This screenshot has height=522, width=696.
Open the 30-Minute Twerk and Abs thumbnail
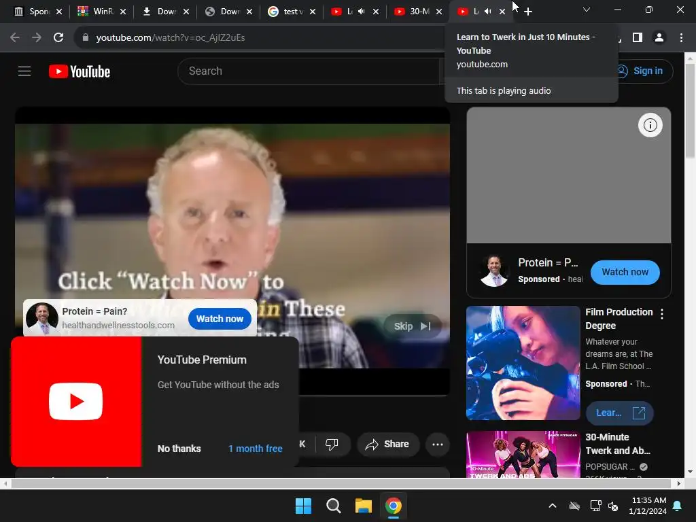tap(523, 455)
